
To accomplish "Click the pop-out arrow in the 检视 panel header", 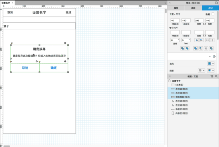I will 170,3.
